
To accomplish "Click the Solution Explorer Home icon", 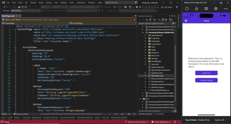I will pos(146,20).
